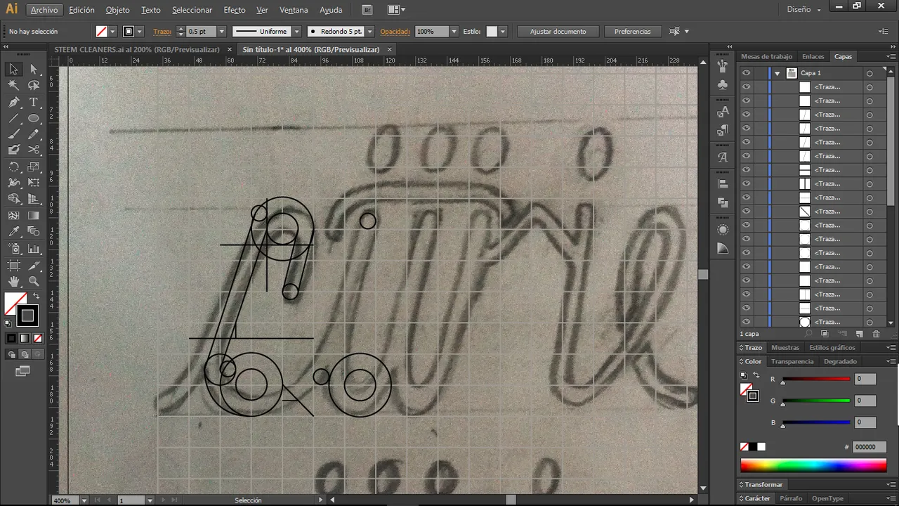Open the Objeto menu
The height and width of the screenshot is (506, 899).
117,10
